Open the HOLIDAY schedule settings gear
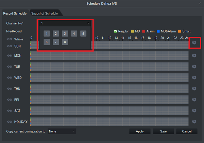 click(x=194, y=122)
